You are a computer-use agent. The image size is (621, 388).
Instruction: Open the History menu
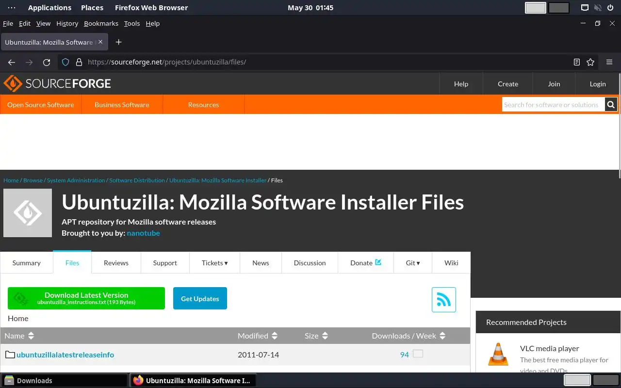click(x=67, y=23)
